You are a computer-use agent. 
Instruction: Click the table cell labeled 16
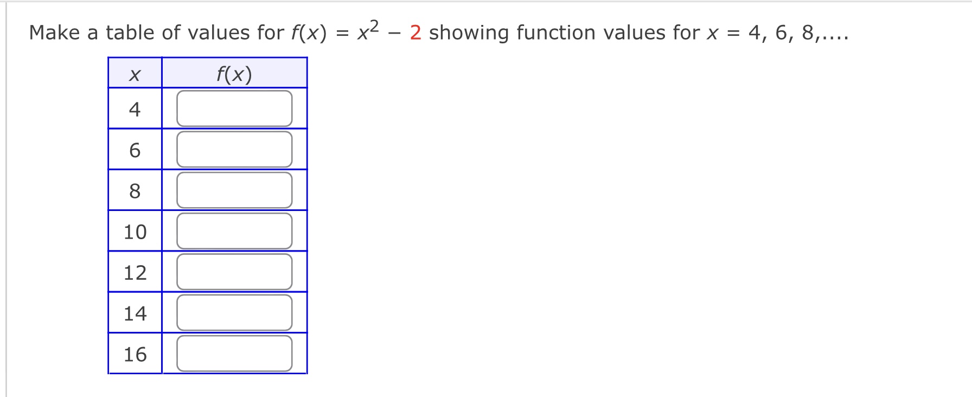coord(135,354)
